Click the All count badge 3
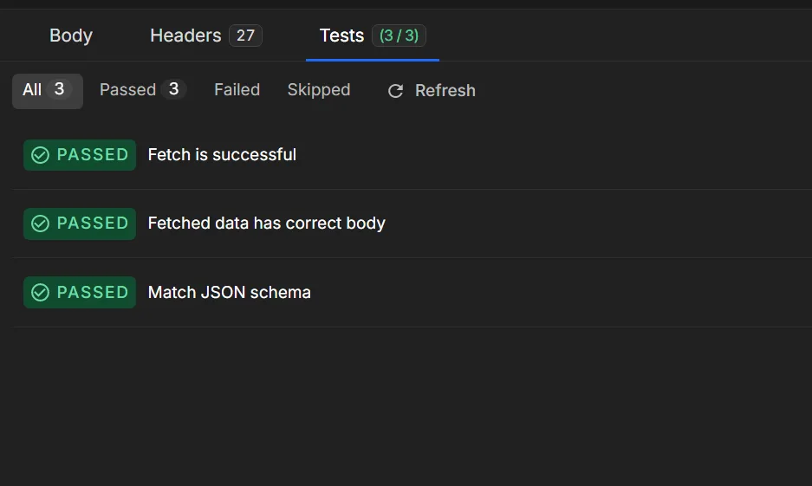The width and height of the screenshot is (812, 486). pyautogui.click(x=59, y=89)
